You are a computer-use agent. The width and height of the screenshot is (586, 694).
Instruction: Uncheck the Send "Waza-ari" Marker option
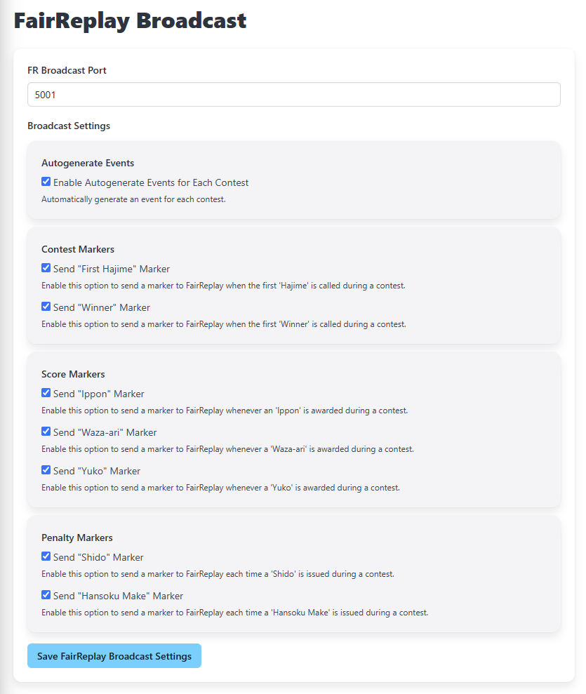[x=46, y=431]
